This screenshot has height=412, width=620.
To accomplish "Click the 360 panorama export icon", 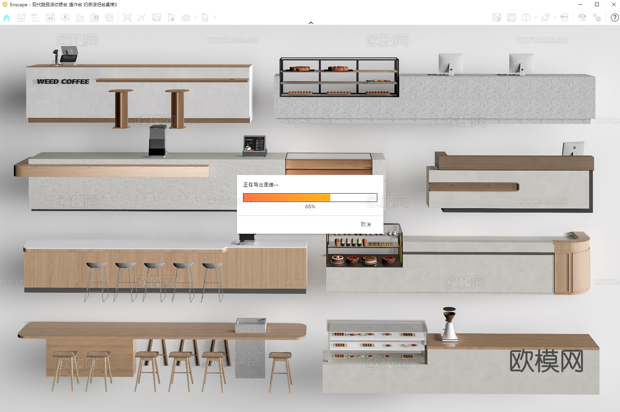I will coord(186,18).
